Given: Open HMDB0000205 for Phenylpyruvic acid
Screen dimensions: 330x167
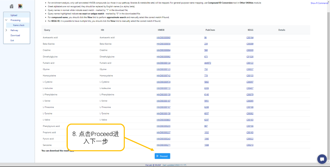Looking at the screenshot, I should coord(163,126).
